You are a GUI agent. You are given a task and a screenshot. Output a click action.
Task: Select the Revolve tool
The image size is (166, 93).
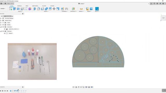tap(18, 9)
